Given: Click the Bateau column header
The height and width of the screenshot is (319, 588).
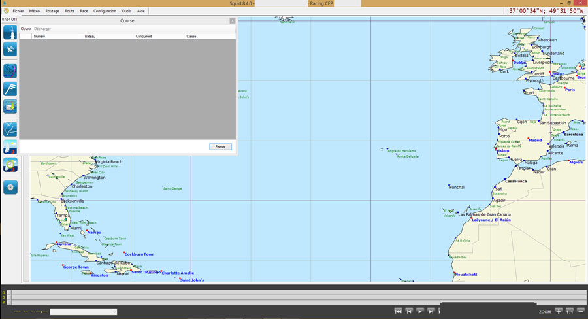Looking at the screenshot, I should coord(90,36).
